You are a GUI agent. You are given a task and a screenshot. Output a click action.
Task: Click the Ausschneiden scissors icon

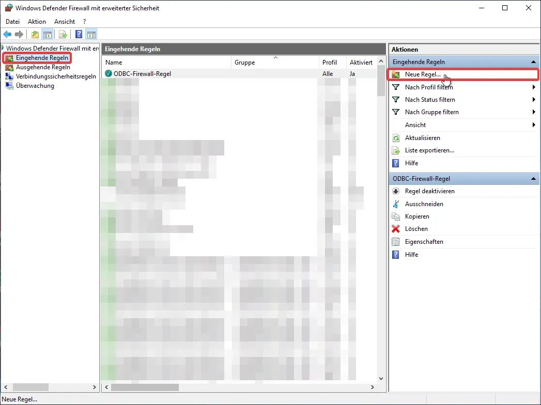click(x=396, y=204)
